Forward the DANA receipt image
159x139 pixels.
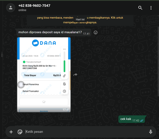click(x=75, y=75)
